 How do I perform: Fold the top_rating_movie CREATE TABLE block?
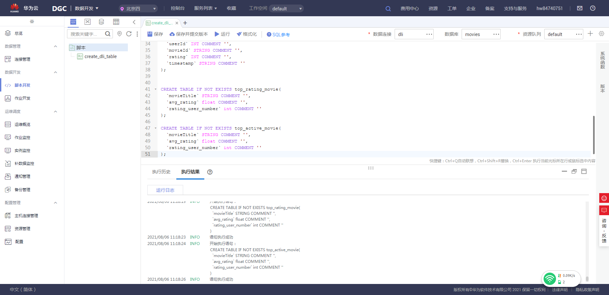(x=156, y=89)
